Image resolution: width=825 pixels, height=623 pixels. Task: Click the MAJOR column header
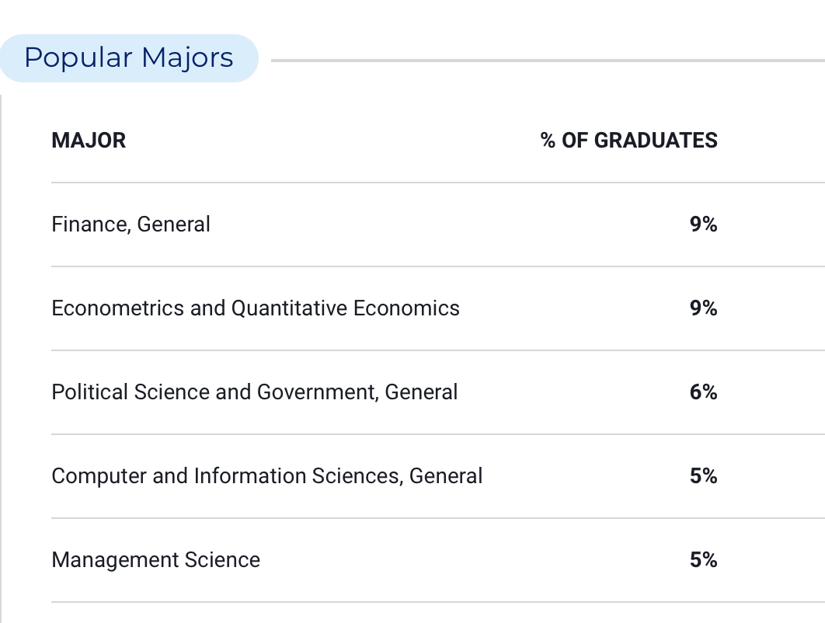[89, 141]
